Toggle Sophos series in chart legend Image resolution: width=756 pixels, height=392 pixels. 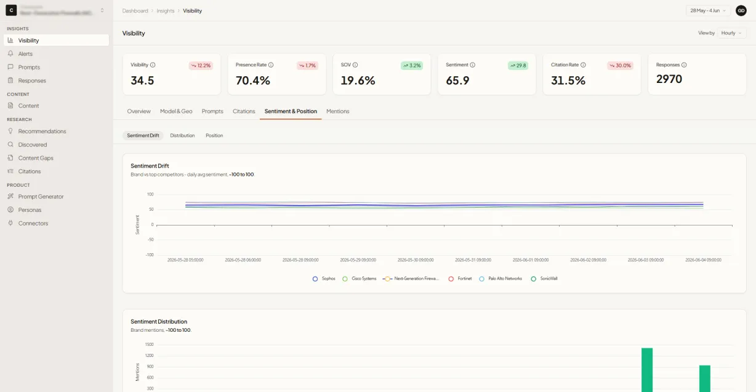324,278
